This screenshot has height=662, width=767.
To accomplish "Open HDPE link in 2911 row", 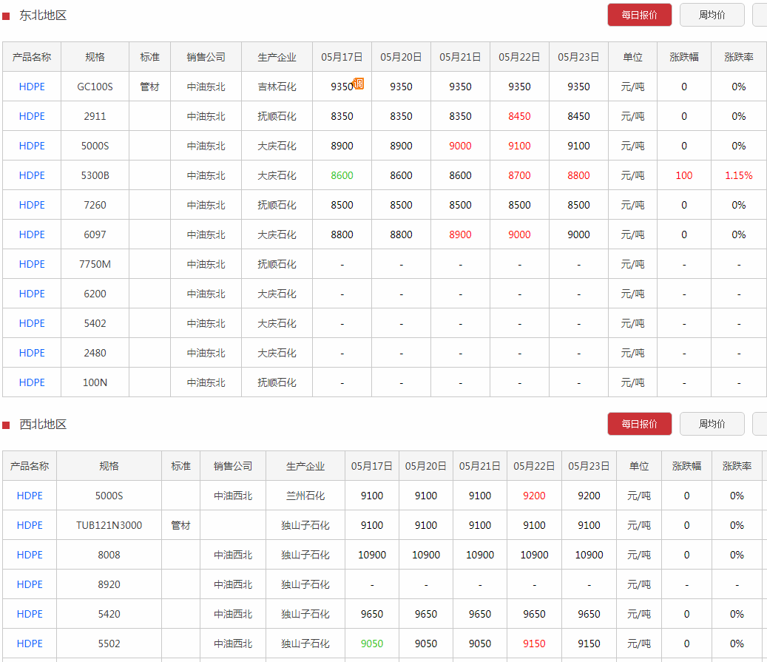I will coord(32,116).
